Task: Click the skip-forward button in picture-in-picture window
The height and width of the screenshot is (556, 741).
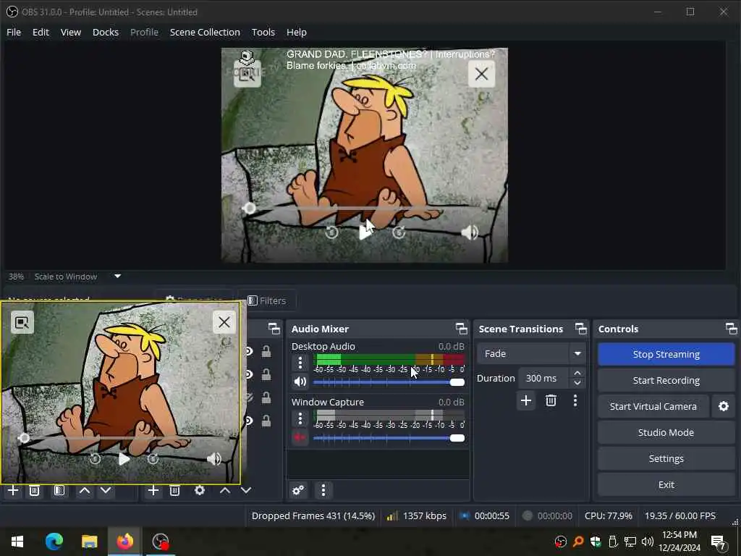Action: tap(153, 458)
